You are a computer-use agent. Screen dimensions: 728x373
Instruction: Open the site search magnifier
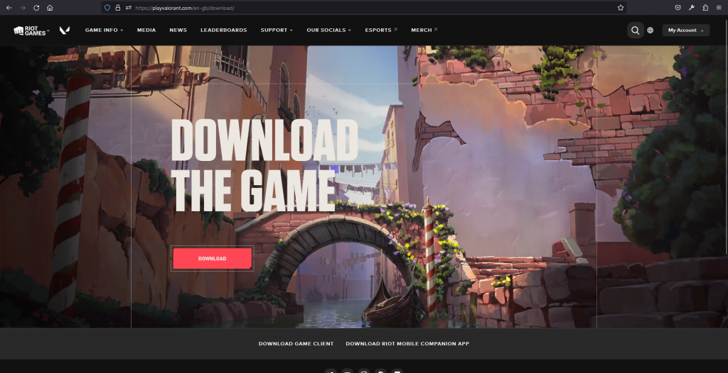point(635,30)
